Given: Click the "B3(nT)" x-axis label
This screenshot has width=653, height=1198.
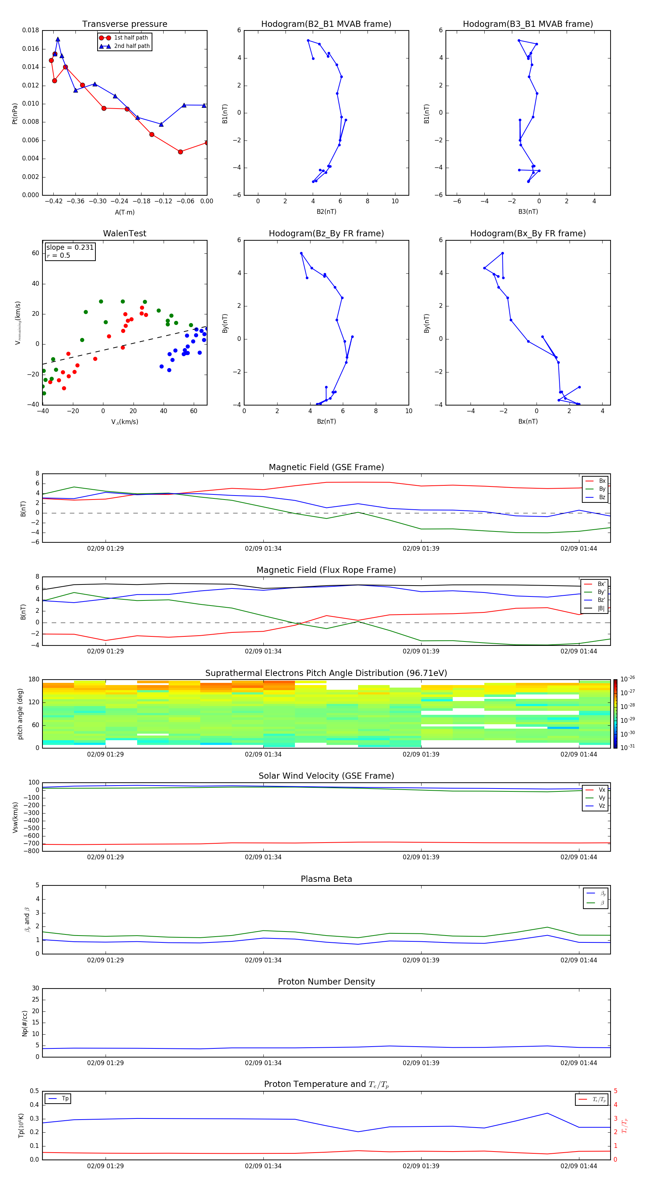Looking at the screenshot, I should point(528,212).
